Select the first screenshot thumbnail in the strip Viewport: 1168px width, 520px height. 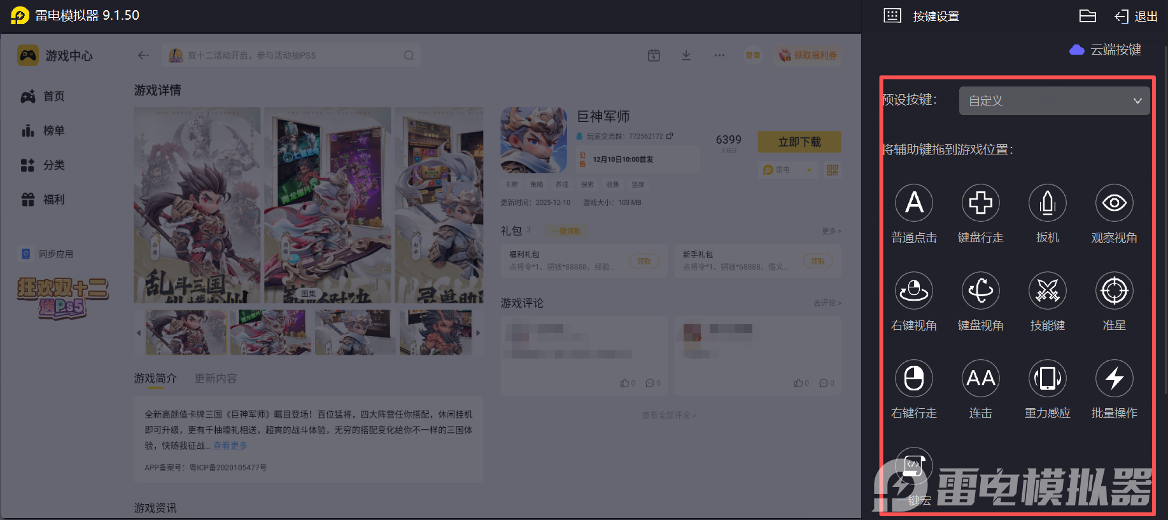[x=186, y=332]
